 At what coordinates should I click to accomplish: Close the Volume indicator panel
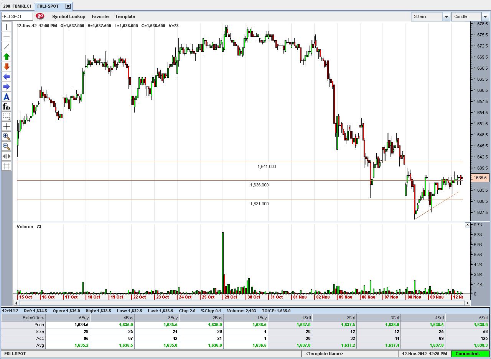click(467, 225)
